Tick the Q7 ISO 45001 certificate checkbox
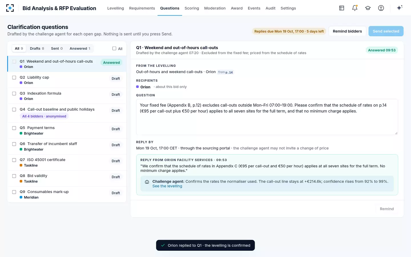The image size is (411, 257). (x=14, y=160)
